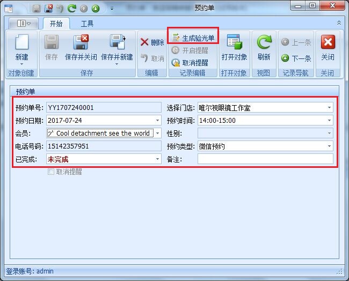This screenshot has width=349, height=281.
Task: Open the 已完成 status dropdown
Action: point(158,159)
